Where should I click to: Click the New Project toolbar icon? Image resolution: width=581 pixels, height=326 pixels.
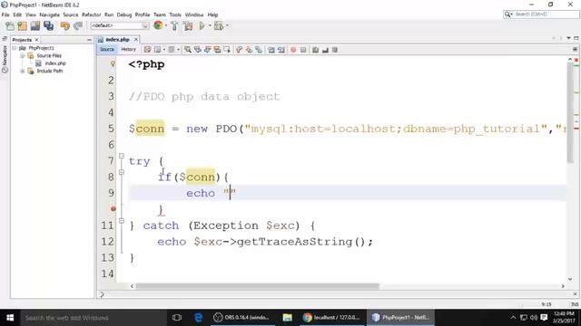pyautogui.click(x=22, y=26)
